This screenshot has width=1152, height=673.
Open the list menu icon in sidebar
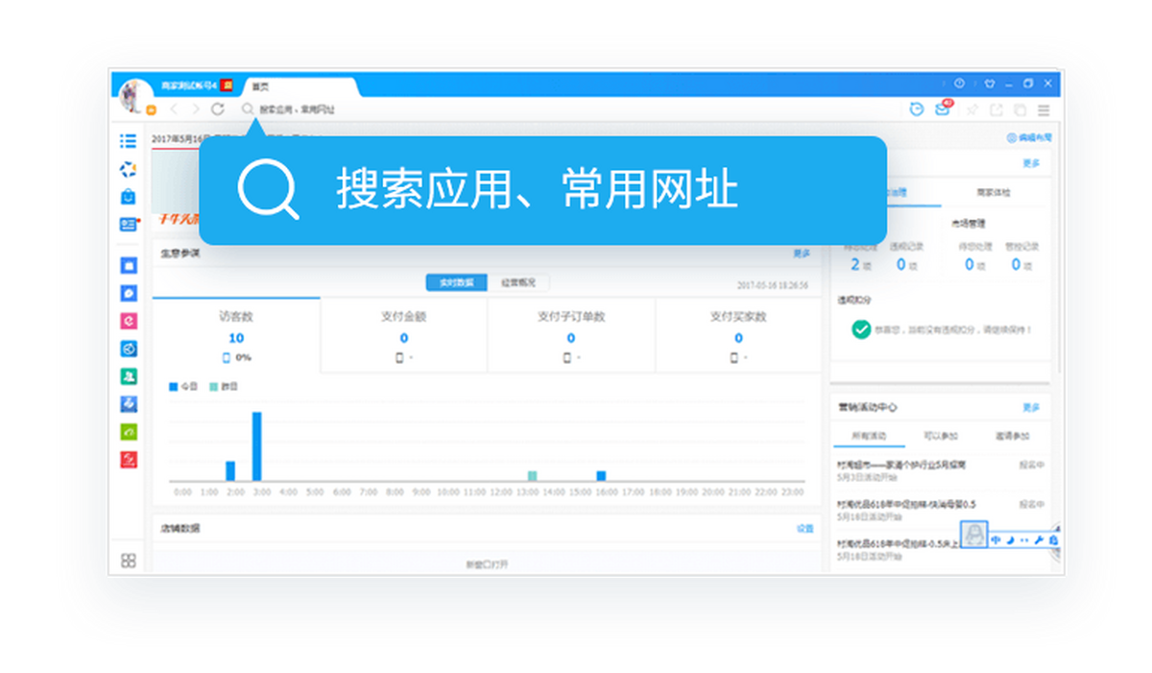pyautogui.click(x=128, y=141)
